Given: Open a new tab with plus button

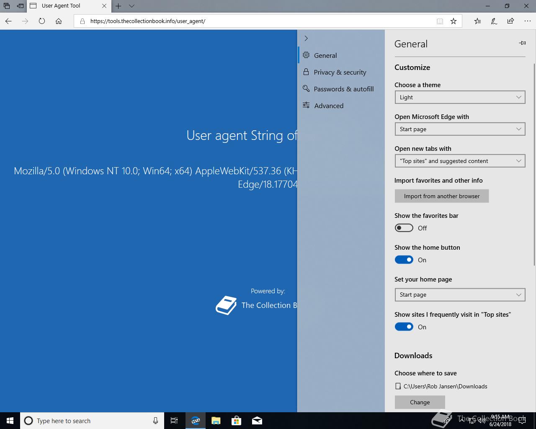Looking at the screenshot, I should pos(119,6).
